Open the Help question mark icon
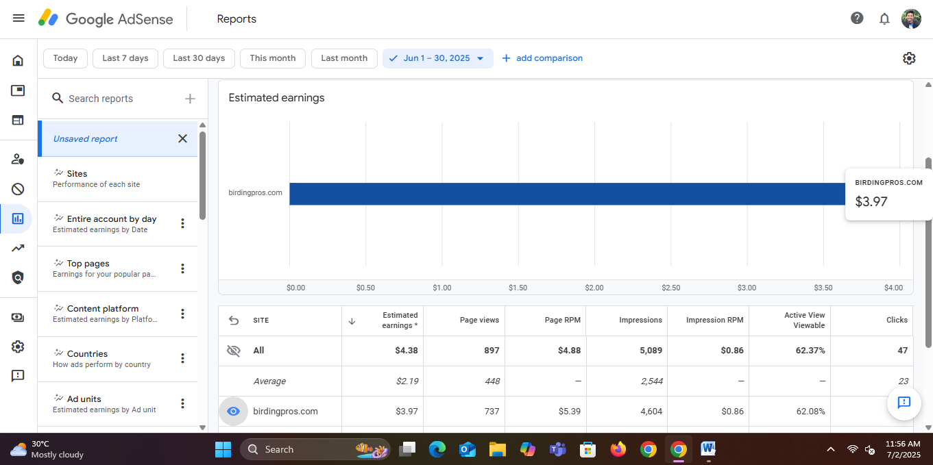 tap(857, 18)
